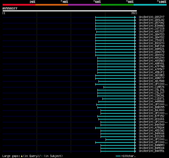169x158 pixels.
Task: Select the UniRef100_B4JH00 label
Action: [x=152, y=110]
